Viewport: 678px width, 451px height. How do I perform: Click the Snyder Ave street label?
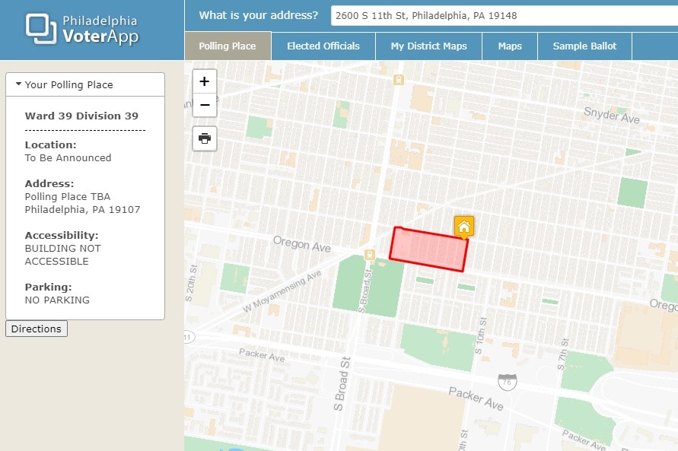(611, 115)
